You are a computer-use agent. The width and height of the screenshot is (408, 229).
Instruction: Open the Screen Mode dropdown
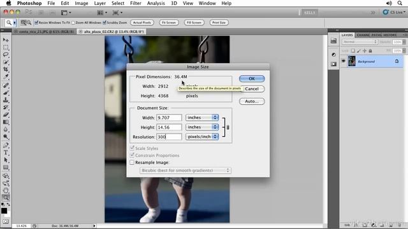click(117, 13)
